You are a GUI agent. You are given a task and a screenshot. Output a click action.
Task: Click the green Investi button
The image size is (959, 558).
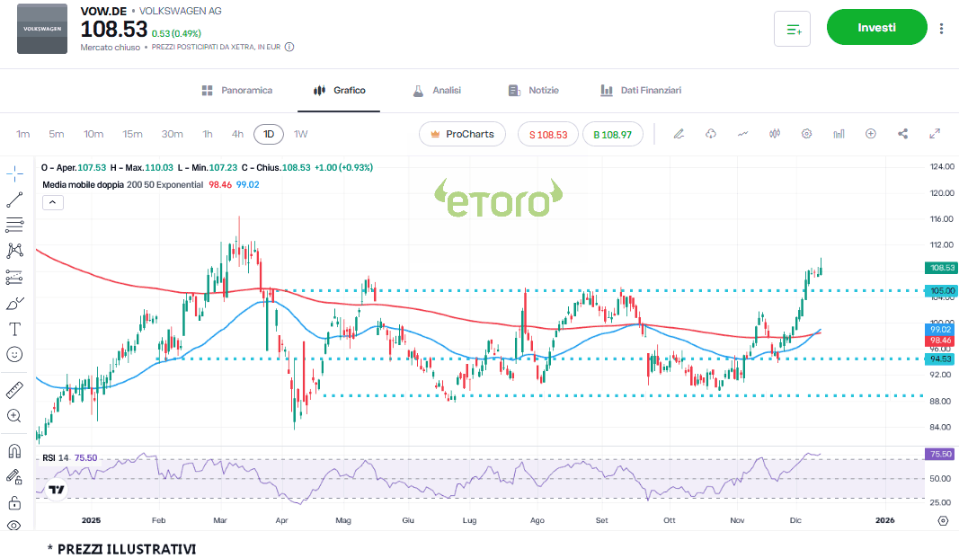(876, 28)
